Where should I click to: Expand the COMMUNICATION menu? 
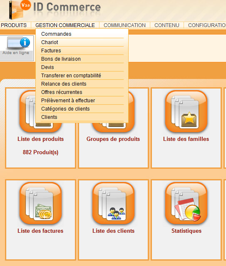(124, 25)
